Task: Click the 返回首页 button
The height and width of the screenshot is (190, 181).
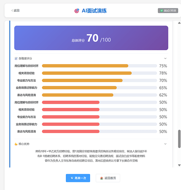Action: [x=108, y=178]
